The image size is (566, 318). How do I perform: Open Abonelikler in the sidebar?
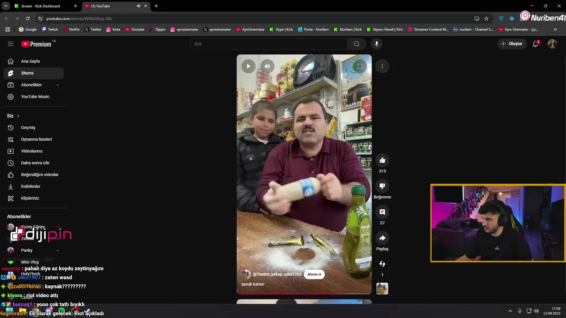point(34,85)
